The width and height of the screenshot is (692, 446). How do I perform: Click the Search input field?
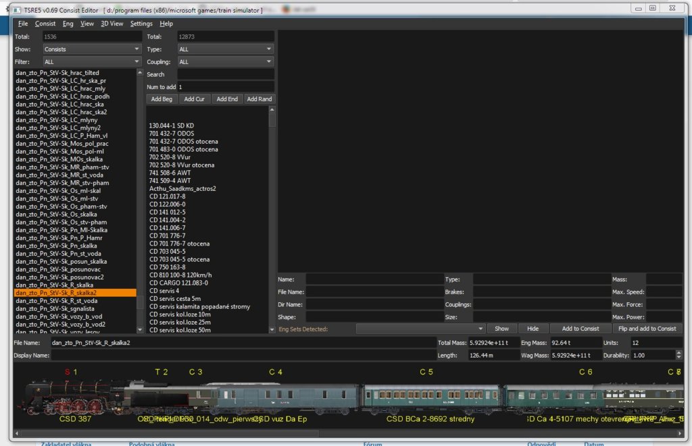[226, 74]
